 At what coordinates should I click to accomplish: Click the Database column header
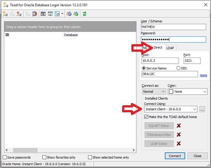[100, 35]
